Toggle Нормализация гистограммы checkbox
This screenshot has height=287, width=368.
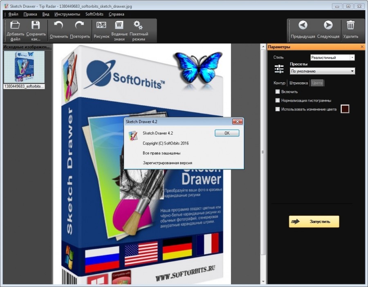277,100
